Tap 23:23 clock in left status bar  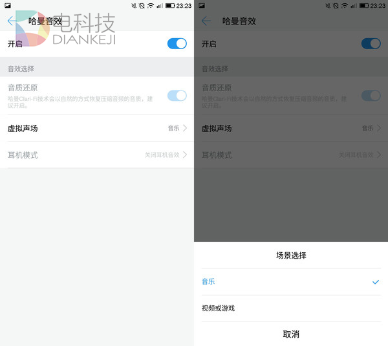184,5
